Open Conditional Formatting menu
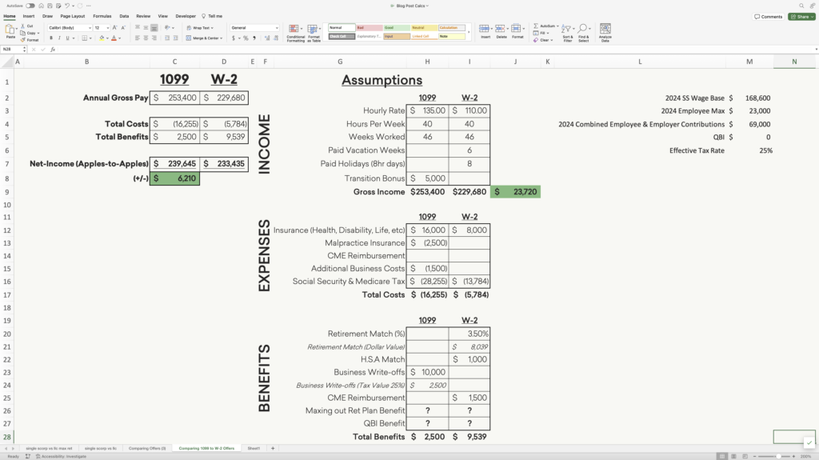819x460 pixels. [295, 33]
